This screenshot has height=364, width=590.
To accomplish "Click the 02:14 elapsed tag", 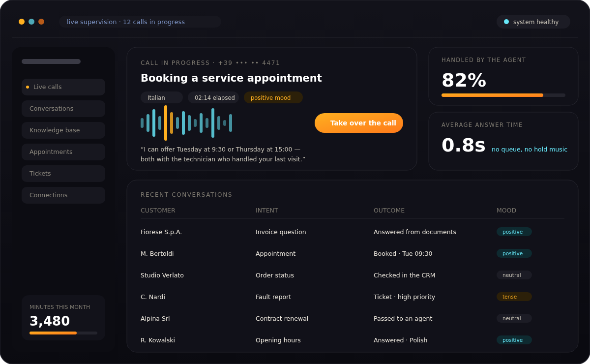I will tap(213, 97).
